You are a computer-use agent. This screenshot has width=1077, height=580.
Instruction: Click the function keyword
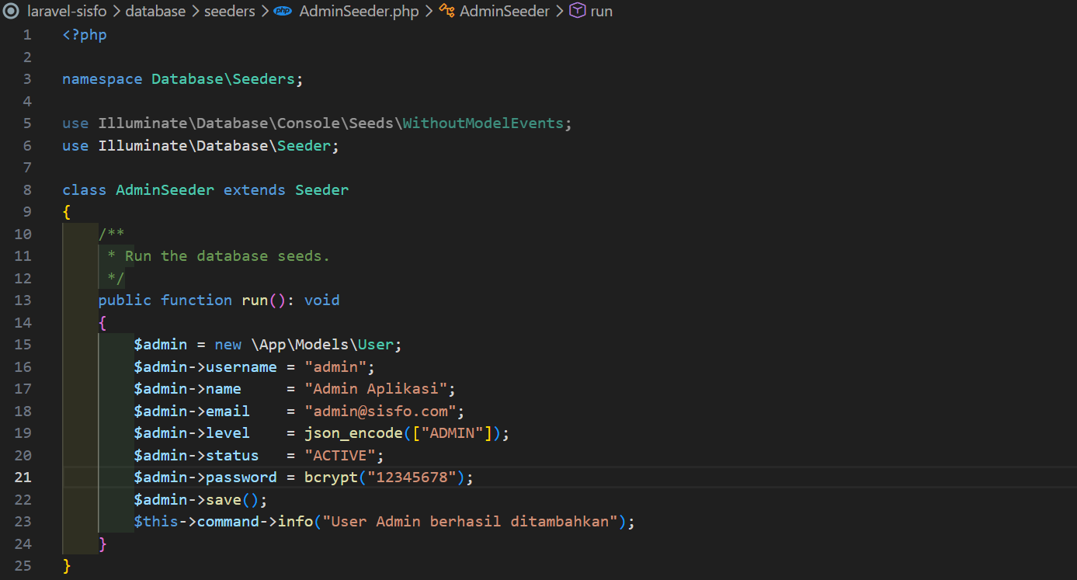point(196,300)
